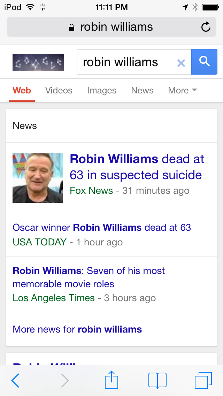
Task: Tap the Robin Williams news thumbnail photo
Action: tap(38, 177)
